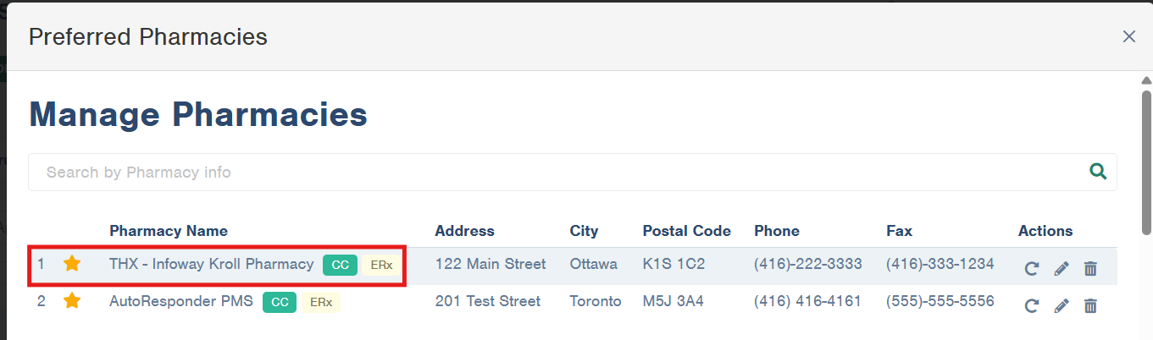Image resolution: width=1153 pixels, height=340 pixels.
Task: Edit AutoResponder PMS using the pencil icon
Action: [1062, 306]
